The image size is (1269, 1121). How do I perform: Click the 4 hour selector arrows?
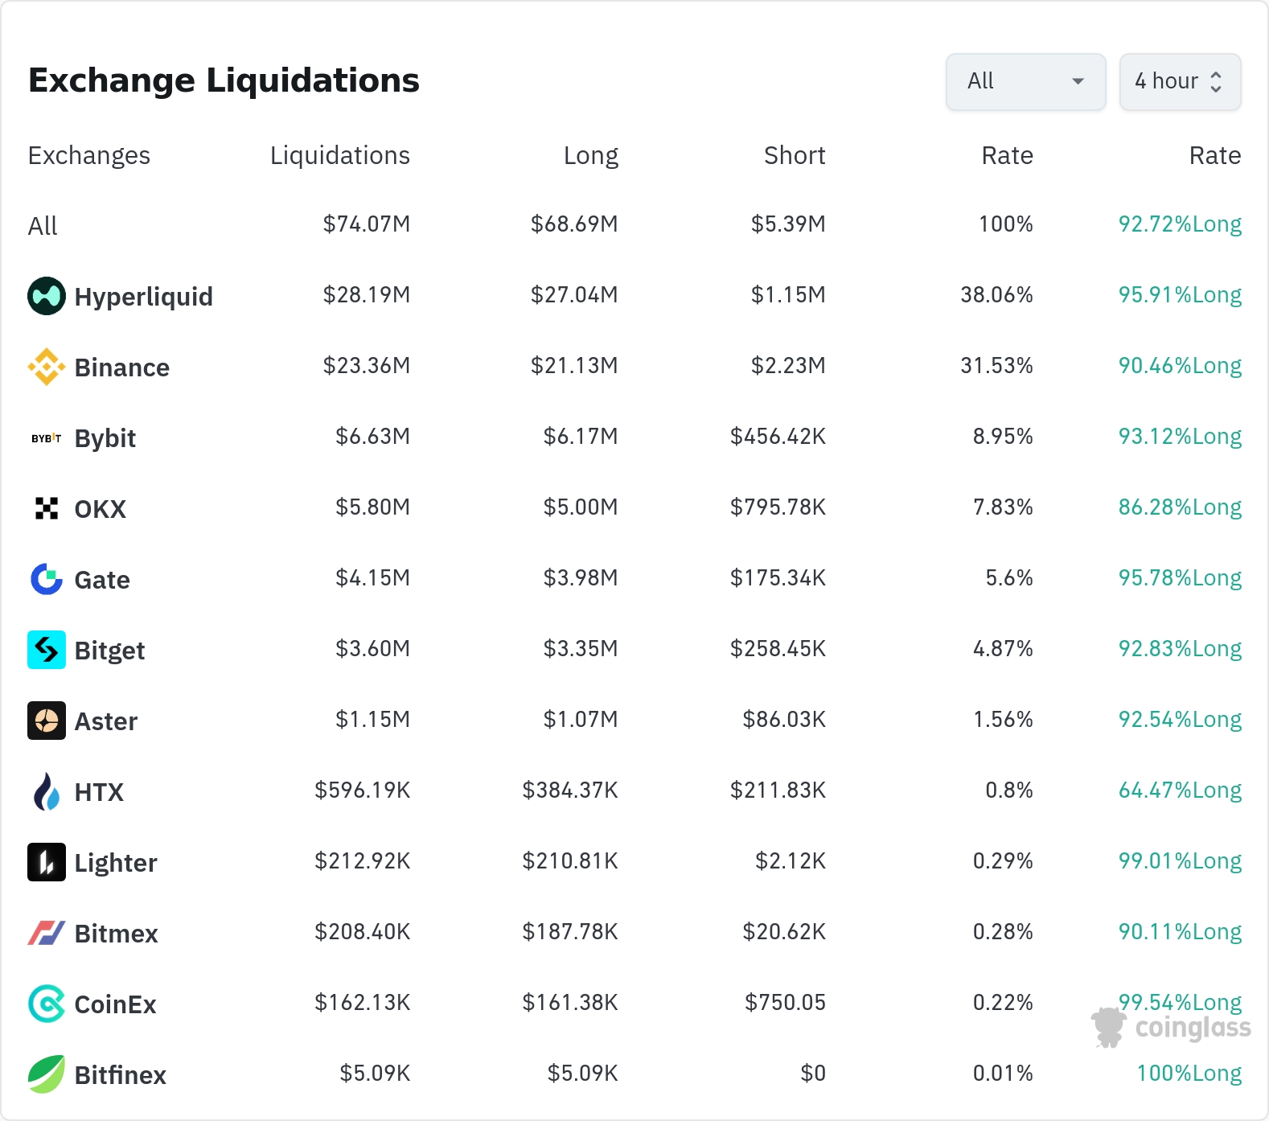[x=1216, y=81]
